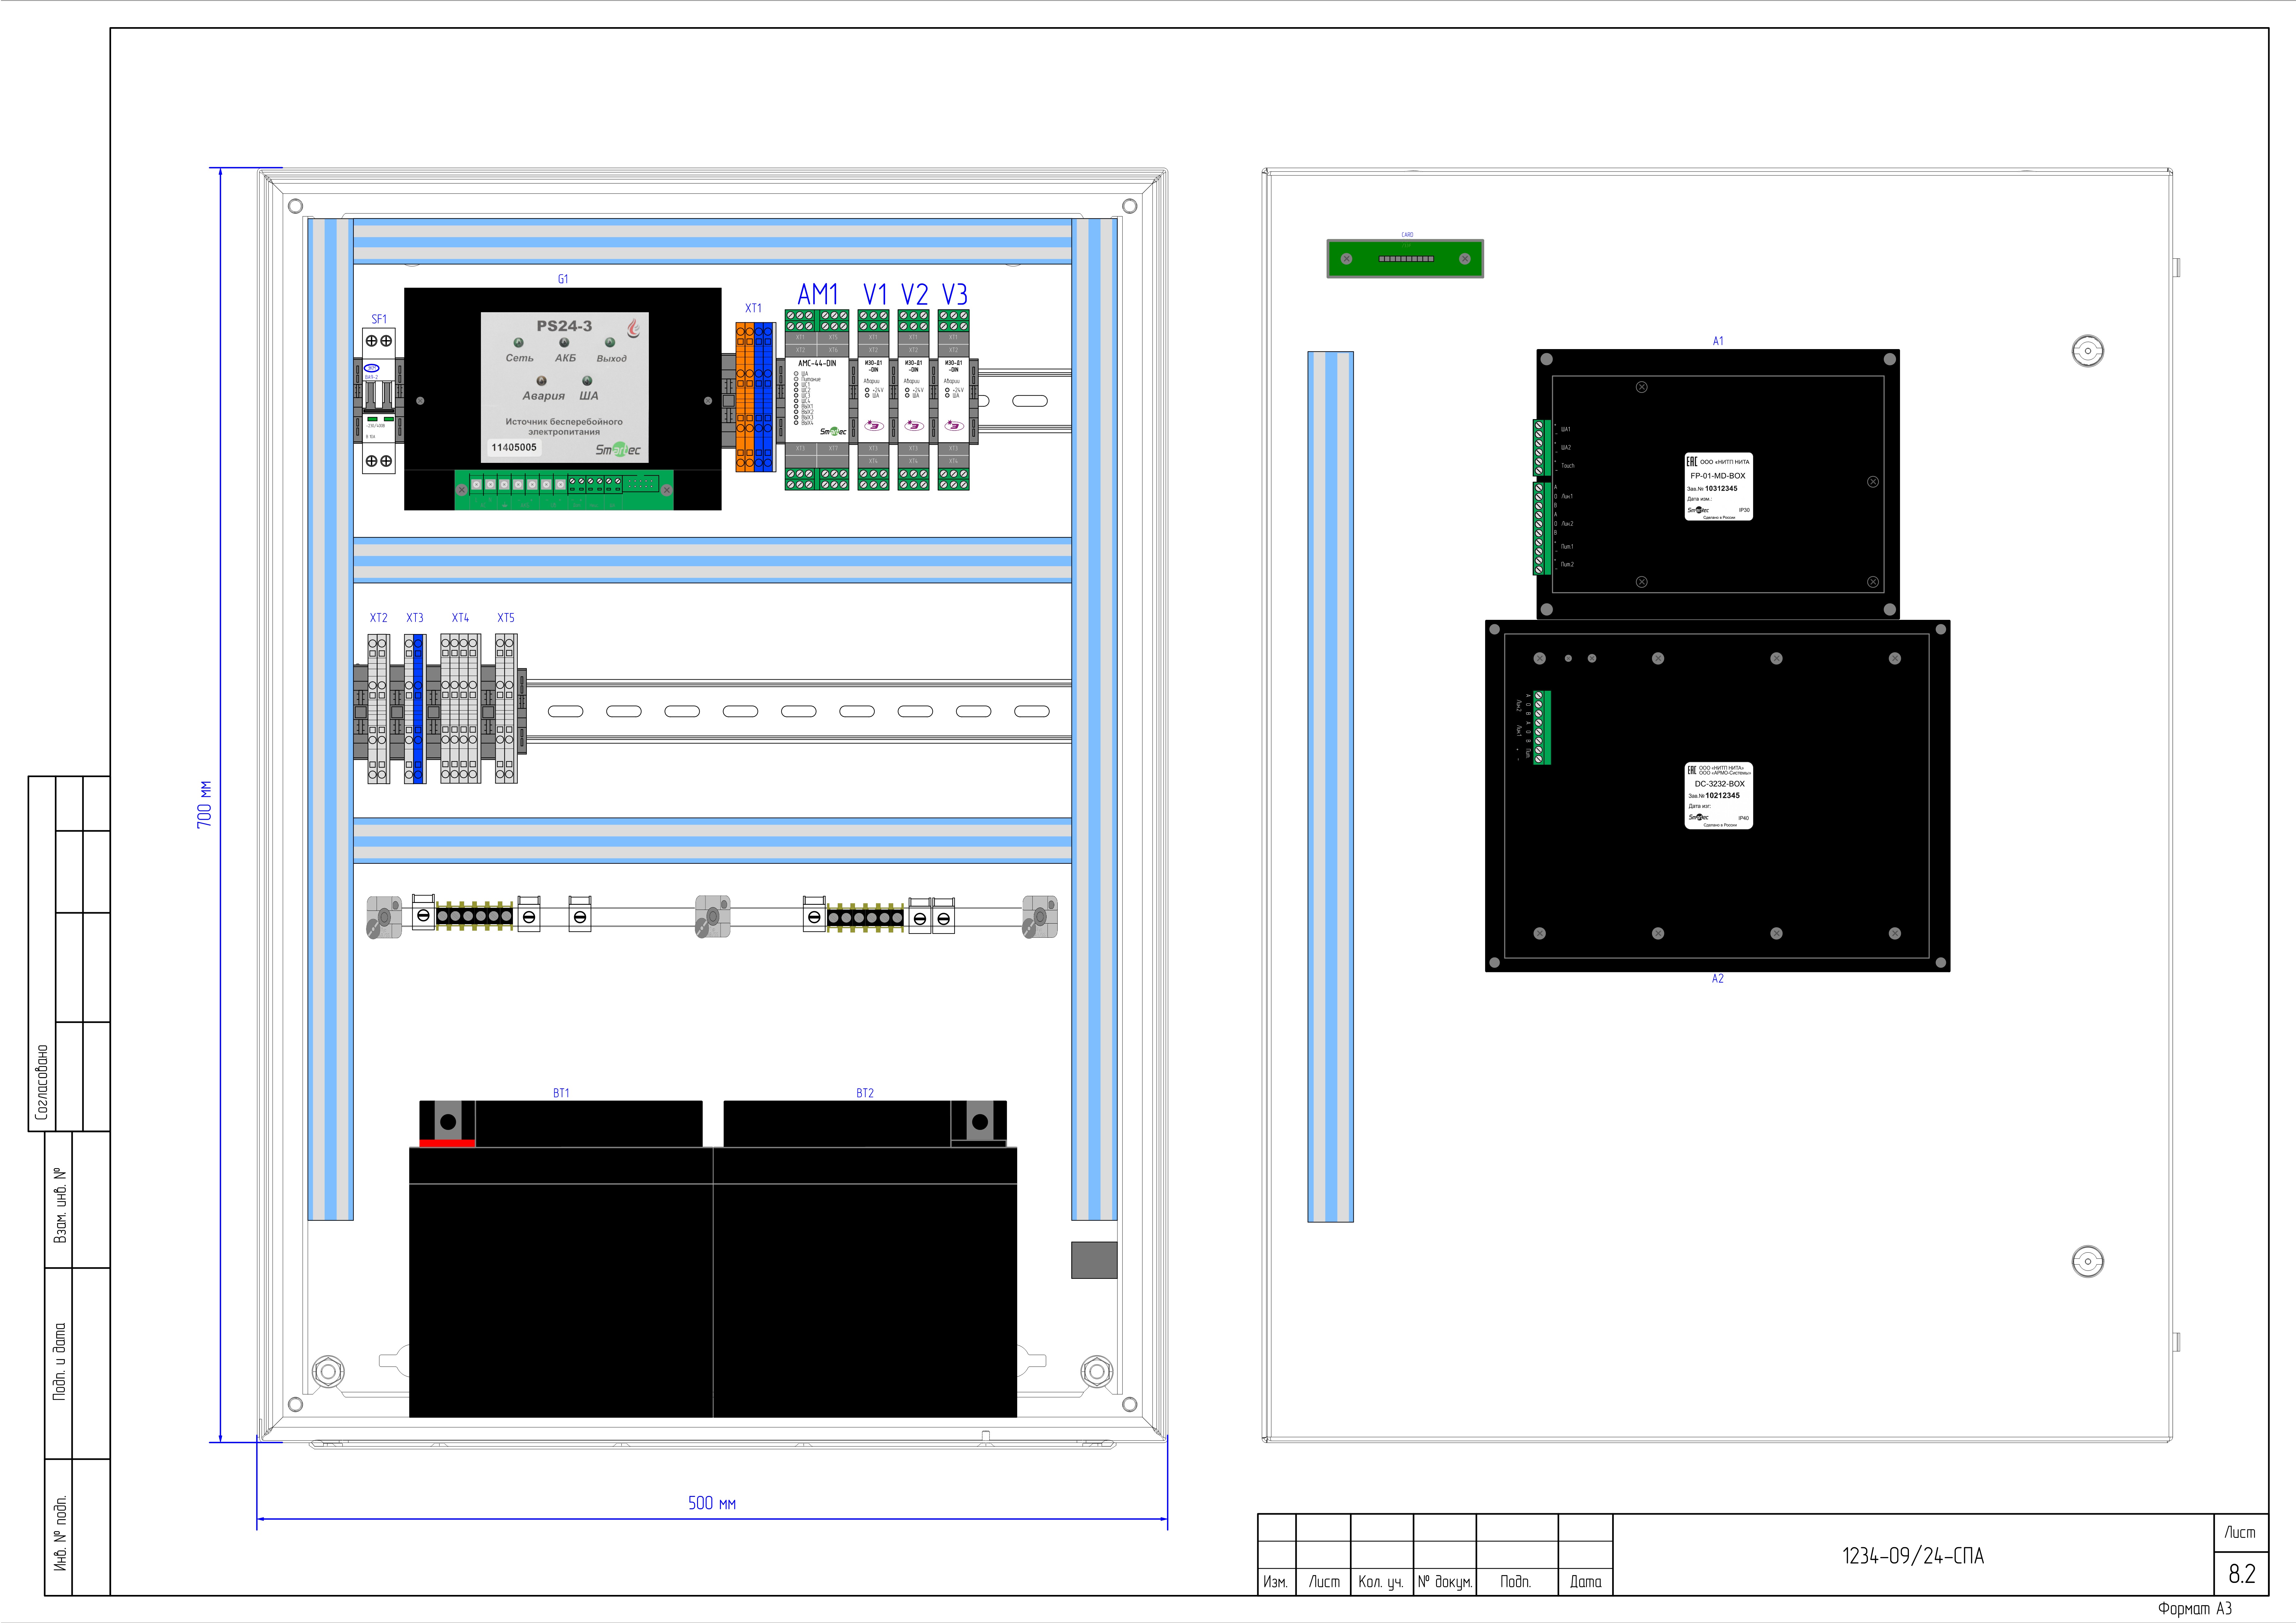Click the V1 module label
The height and width of the screenshot is (1623, 2296).
(x=875, y=294)
